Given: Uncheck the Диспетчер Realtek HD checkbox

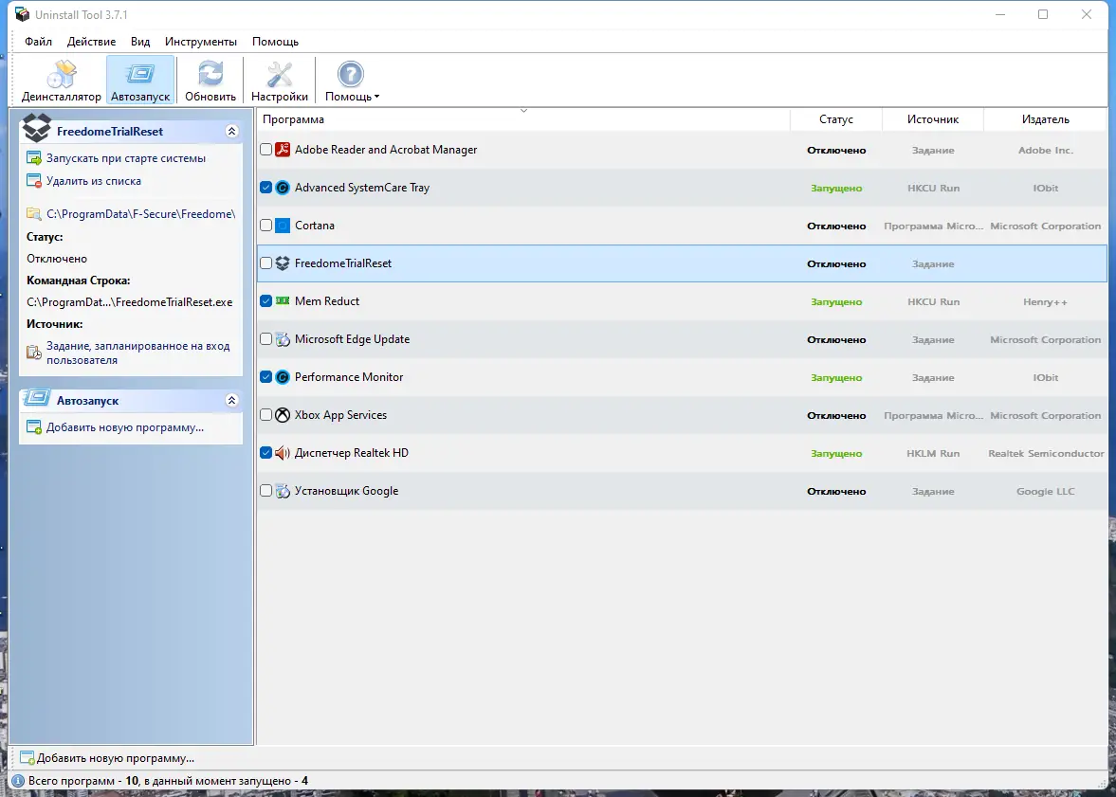Looking at the screenshot, I should [265, 453].
